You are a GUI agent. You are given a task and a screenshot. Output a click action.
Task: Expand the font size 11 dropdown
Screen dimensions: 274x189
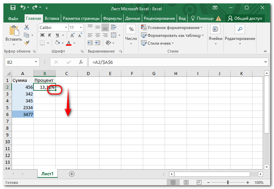click(81, 27)
